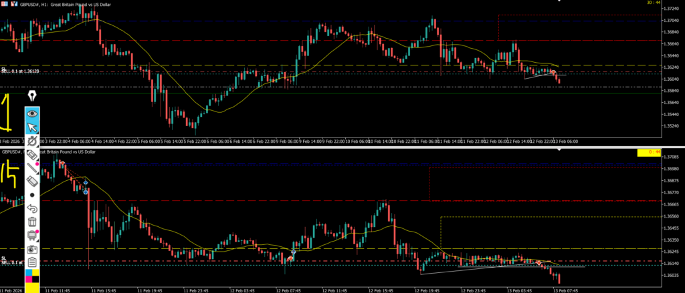Click the SELL 0.1 at 1.36128 order label in the upper chart

pyautogui.click(x=20, y=70)
